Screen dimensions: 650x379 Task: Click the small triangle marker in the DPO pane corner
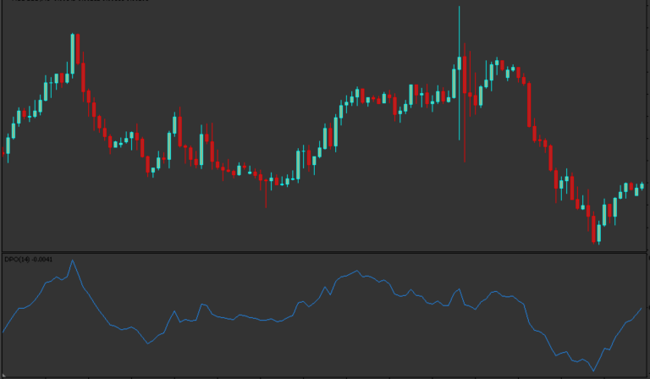point(3,376)
